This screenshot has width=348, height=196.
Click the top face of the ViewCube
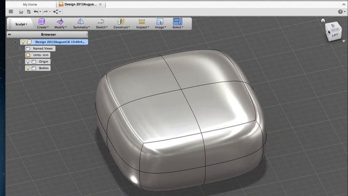(333, 26)
